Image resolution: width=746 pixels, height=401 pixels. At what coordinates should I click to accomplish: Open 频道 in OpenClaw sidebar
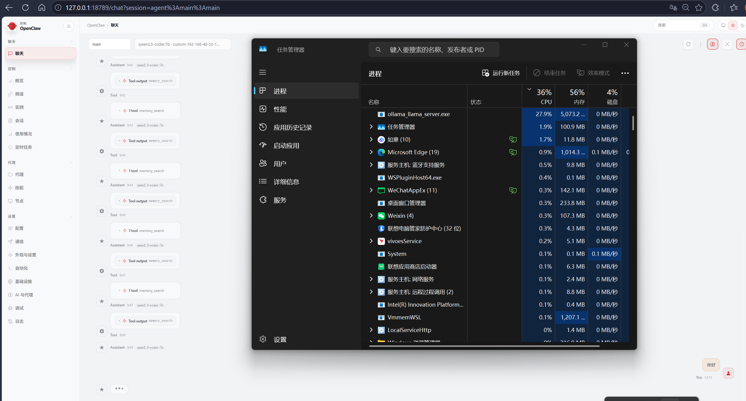click(41, 94)
